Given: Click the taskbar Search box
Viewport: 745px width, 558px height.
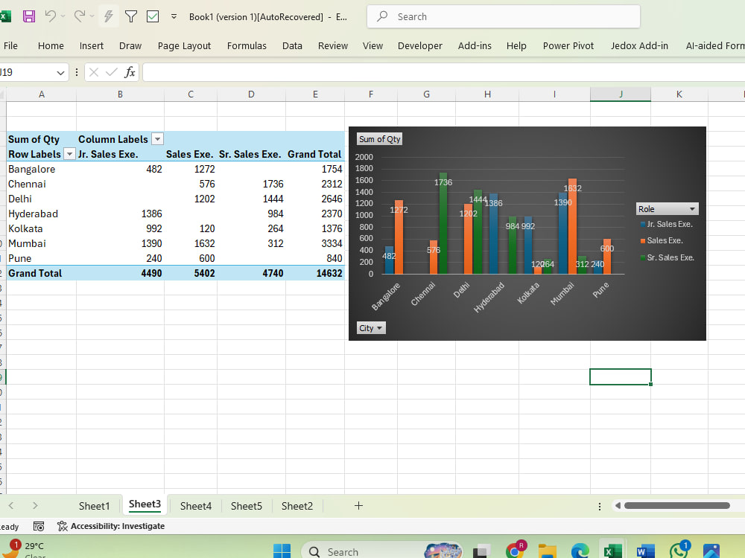Looking at the screenshot, I should point(381,551).
